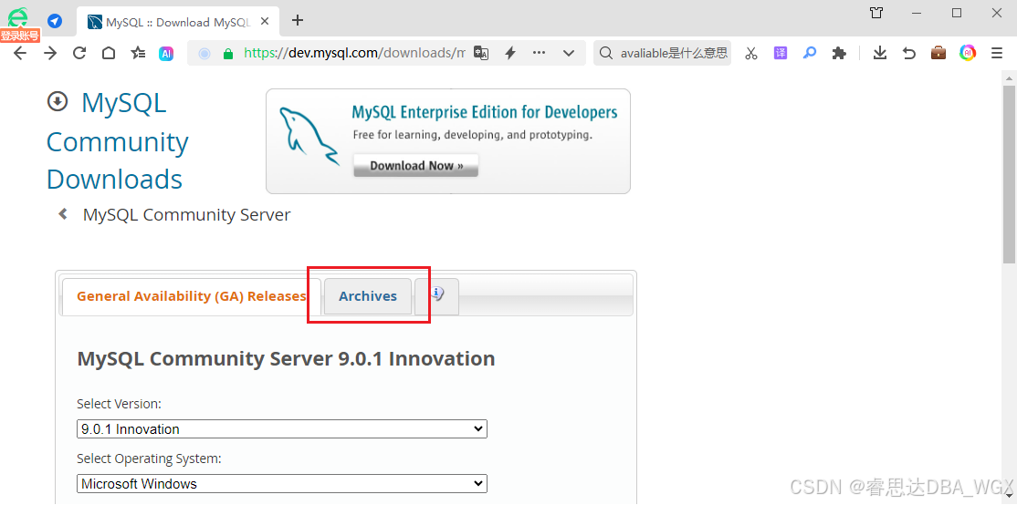Click the page vertical scrollbar

pyautogui.click(x=1009, y=175)
